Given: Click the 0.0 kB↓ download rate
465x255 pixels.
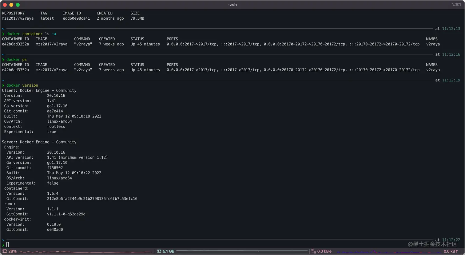Looking at the screenshot, I should pyautogui.click(x=324, y=251).
